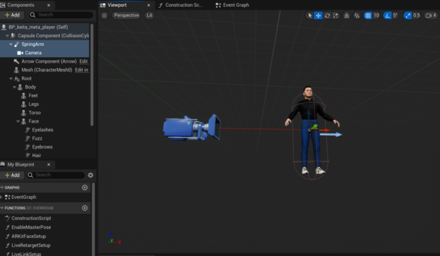Toggle surface snapping icon
The height and width of the screenshot is (256, 440).
(x=357, y=15)
